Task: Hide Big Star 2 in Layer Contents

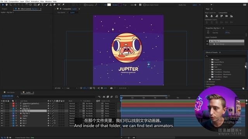Action: (207, 41)
